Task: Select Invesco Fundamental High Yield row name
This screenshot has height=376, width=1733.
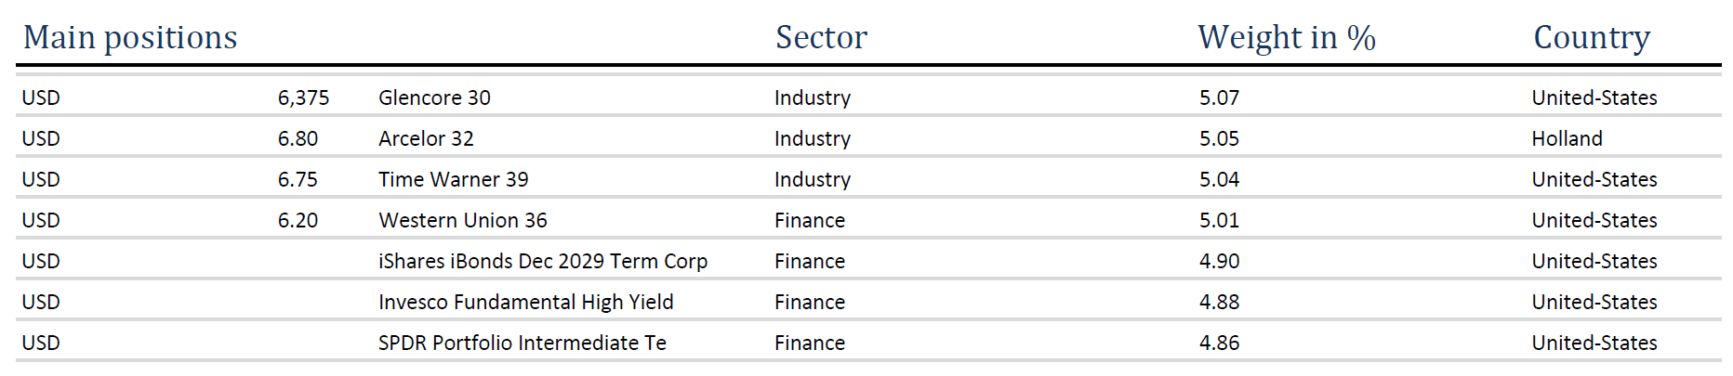Action: point(525,302)
